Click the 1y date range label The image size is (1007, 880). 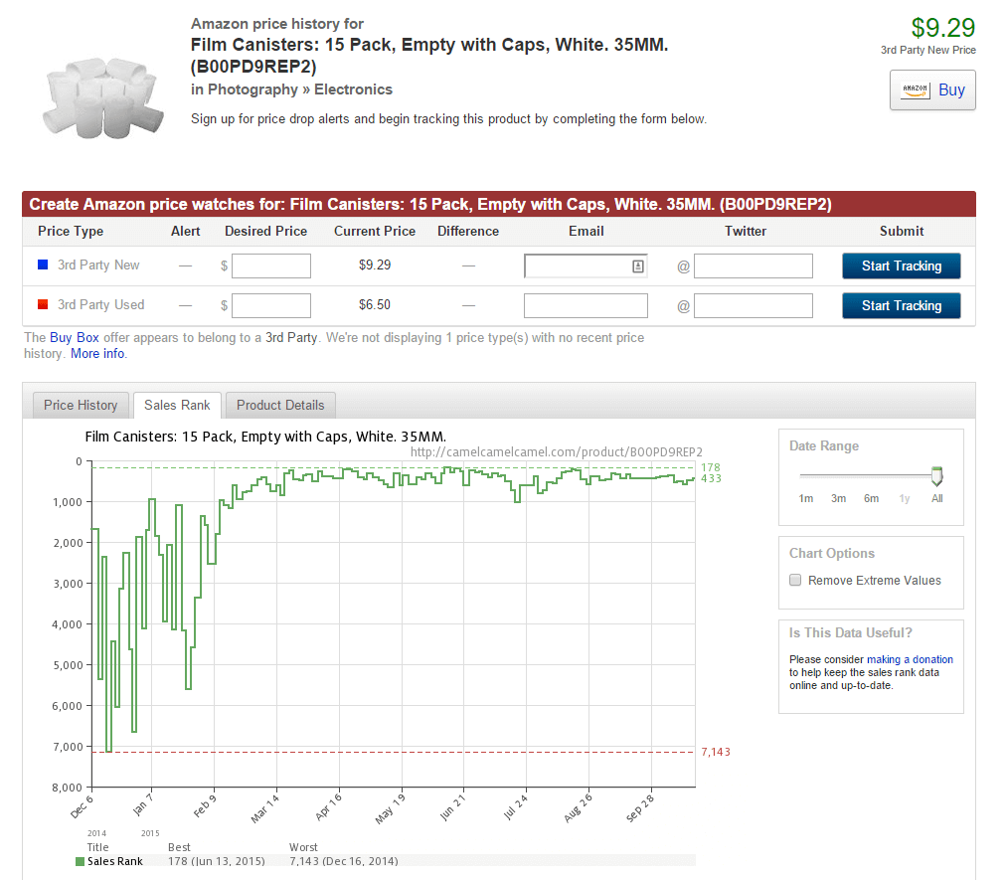[x=905, y=498]
